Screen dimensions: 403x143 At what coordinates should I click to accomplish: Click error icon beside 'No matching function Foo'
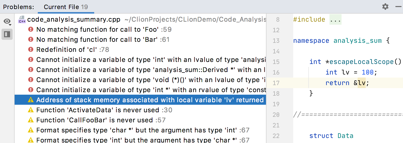31,29
